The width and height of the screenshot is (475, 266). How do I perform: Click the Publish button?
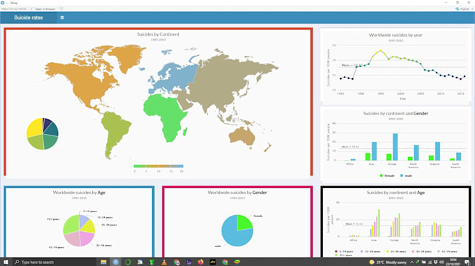point(462,9)
